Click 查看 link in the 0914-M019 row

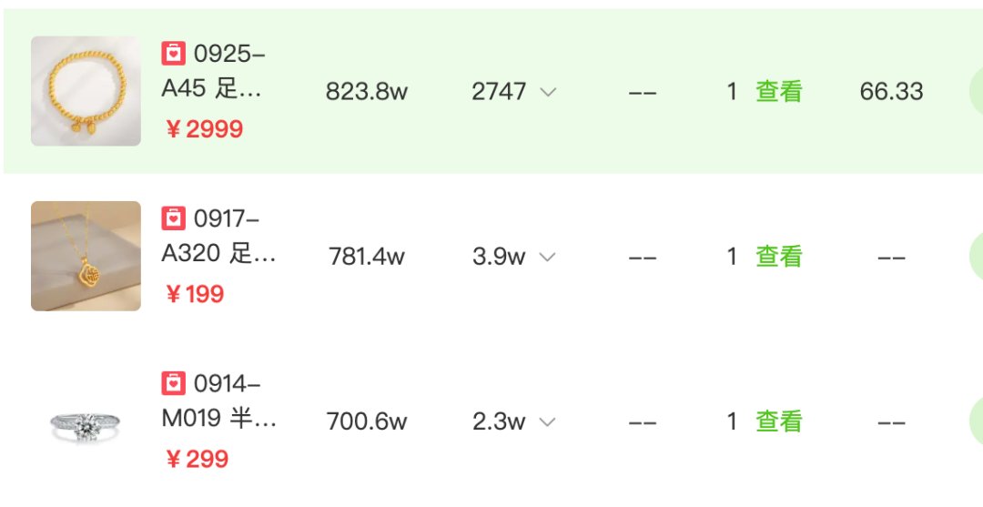coord(778,421)
